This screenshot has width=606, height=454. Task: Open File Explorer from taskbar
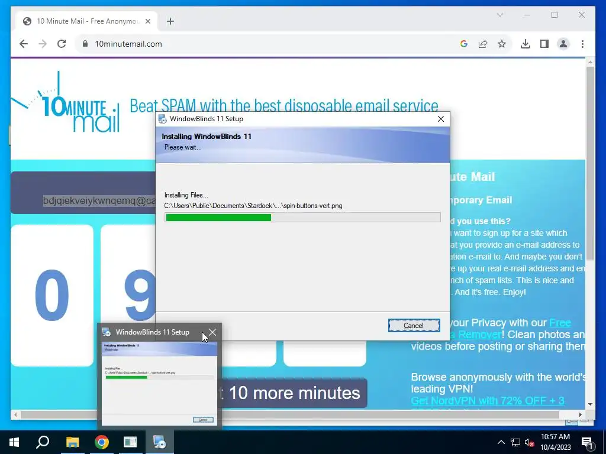point(72,442)
